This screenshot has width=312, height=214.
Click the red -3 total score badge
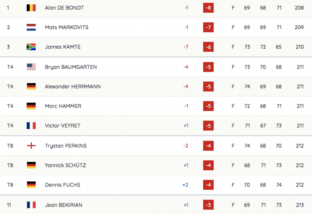pos(208,205)
